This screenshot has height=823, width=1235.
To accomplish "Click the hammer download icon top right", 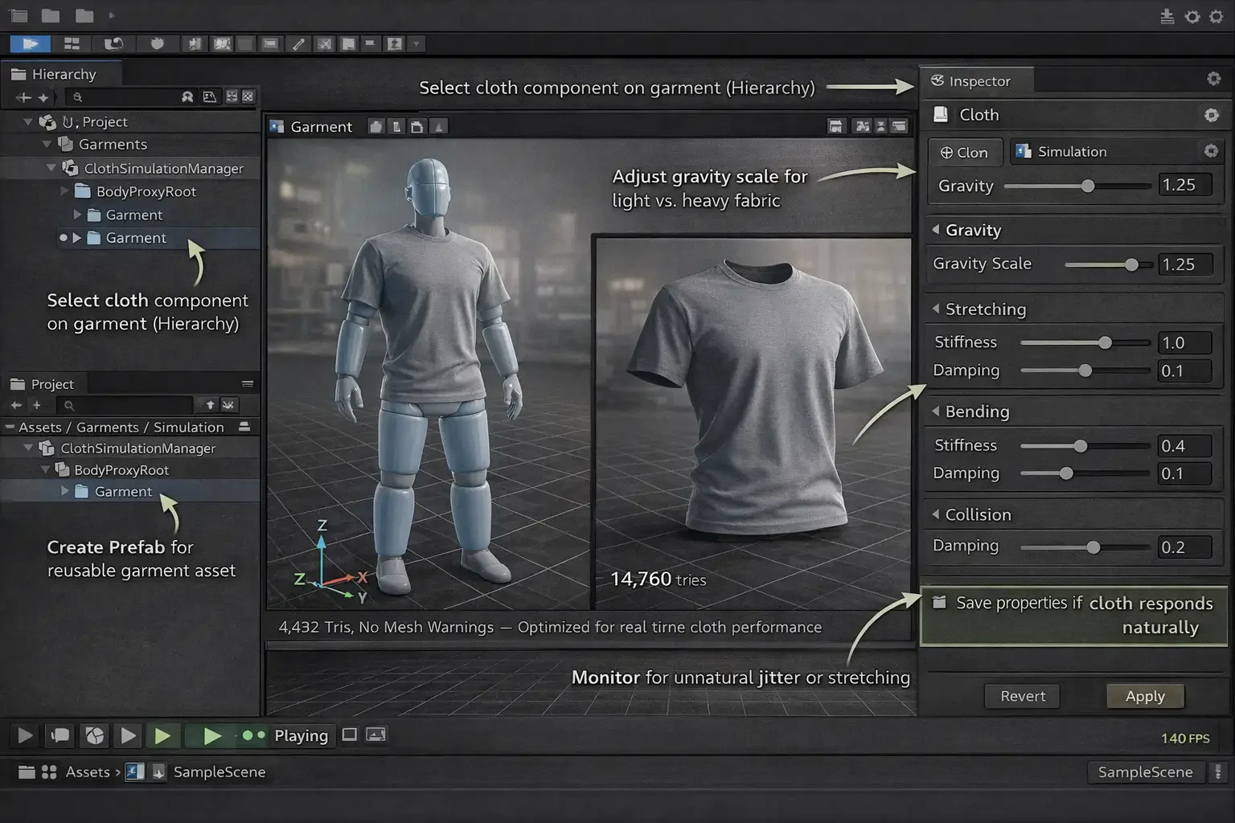I will 1166,15.
